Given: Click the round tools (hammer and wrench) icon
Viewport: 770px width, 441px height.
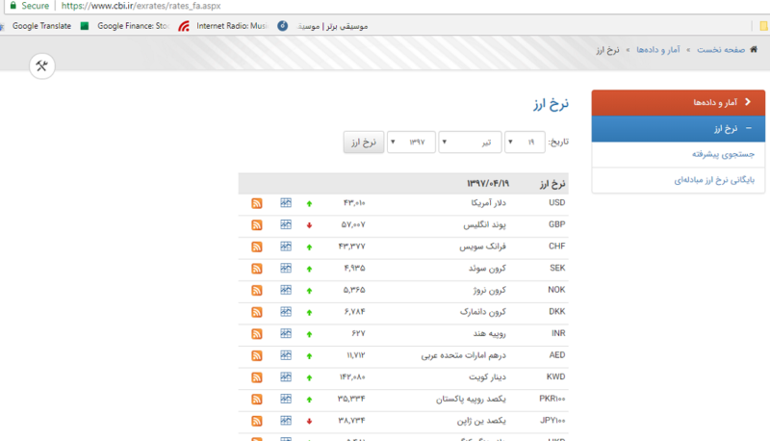Looking at the screenshot, I should 41,65.
